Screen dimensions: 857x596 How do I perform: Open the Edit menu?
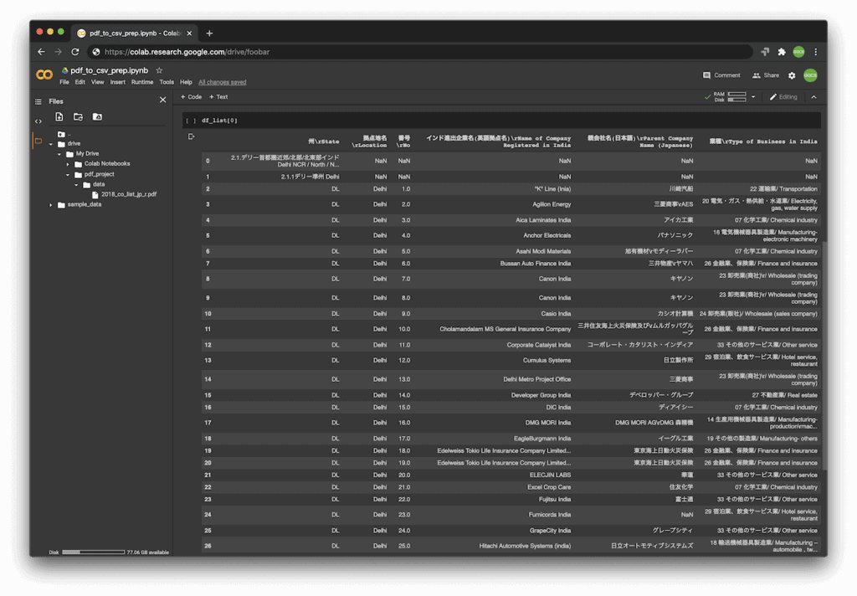pyautogui.click(x=80, y=83)
